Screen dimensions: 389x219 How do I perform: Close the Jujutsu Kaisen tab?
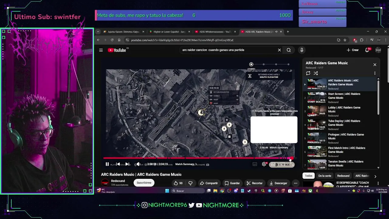pyautogui.click(x=143, y=32)
